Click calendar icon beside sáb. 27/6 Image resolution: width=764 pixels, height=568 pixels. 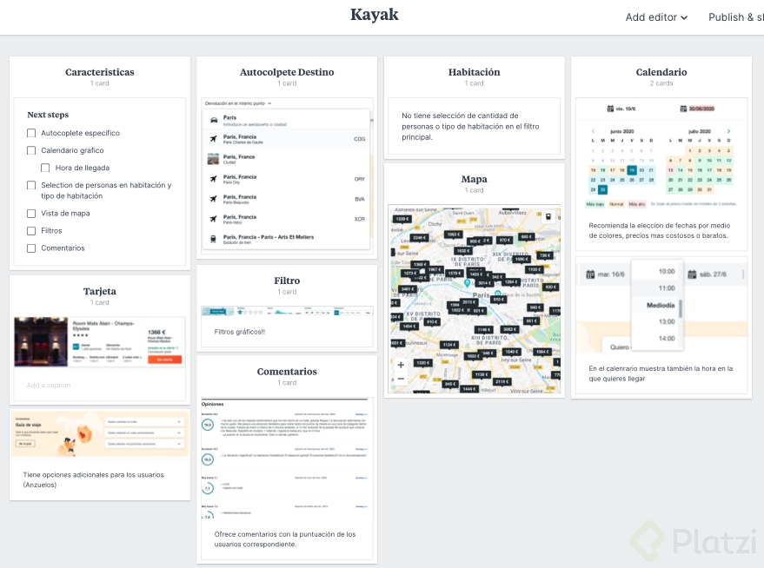click(692, 274)
